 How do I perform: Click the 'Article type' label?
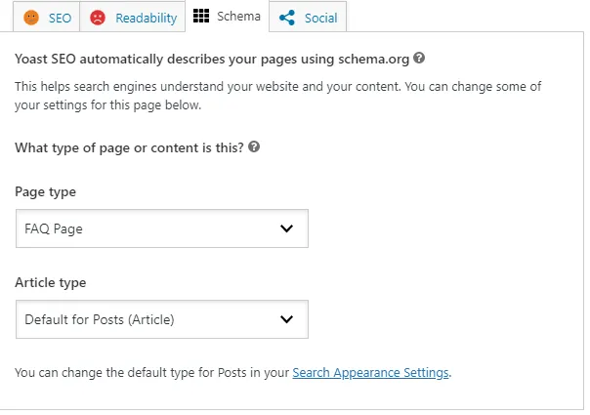point(51,282)
